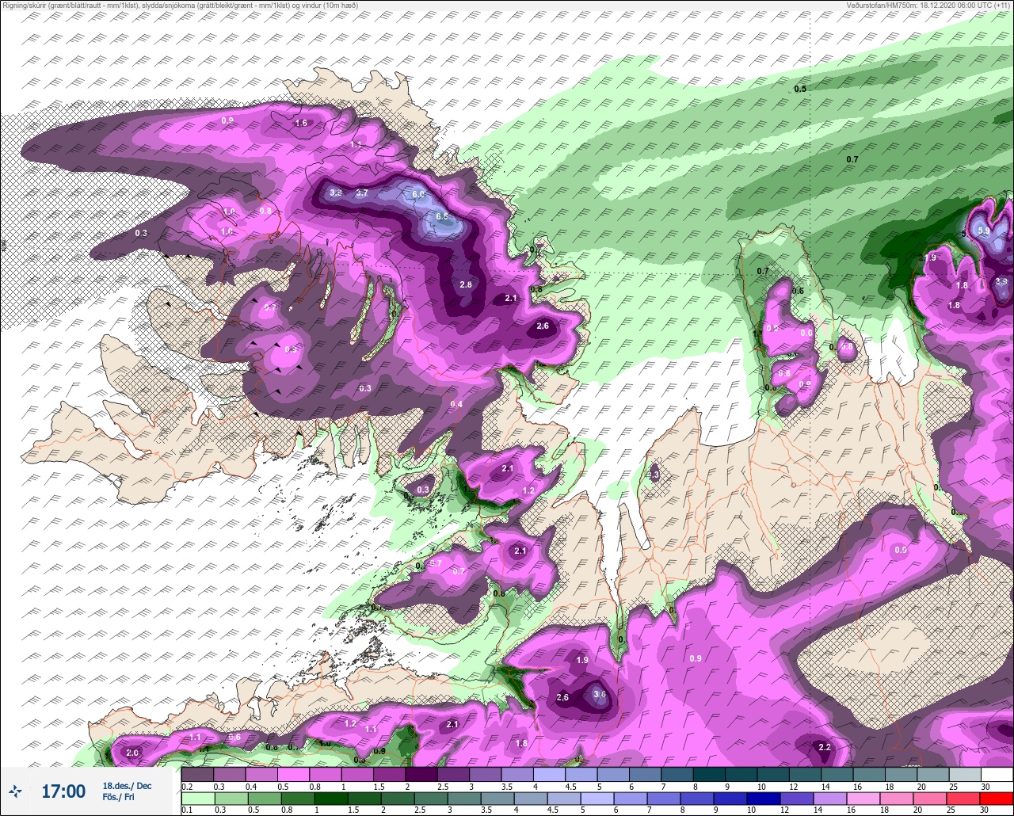Click the 2.2 precipitation value near the bottom edge
Screen dimensions: 1014x816
[825, 747]
